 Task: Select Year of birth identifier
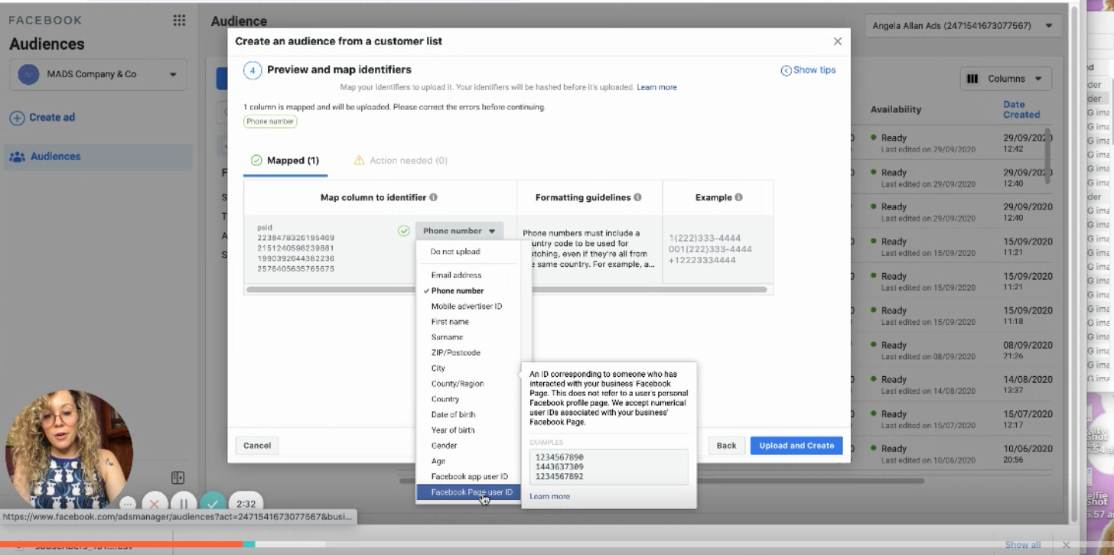coord(453,430)
